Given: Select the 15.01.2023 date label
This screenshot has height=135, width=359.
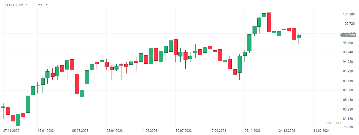Looking at the screenshot, I should (46, 131).
